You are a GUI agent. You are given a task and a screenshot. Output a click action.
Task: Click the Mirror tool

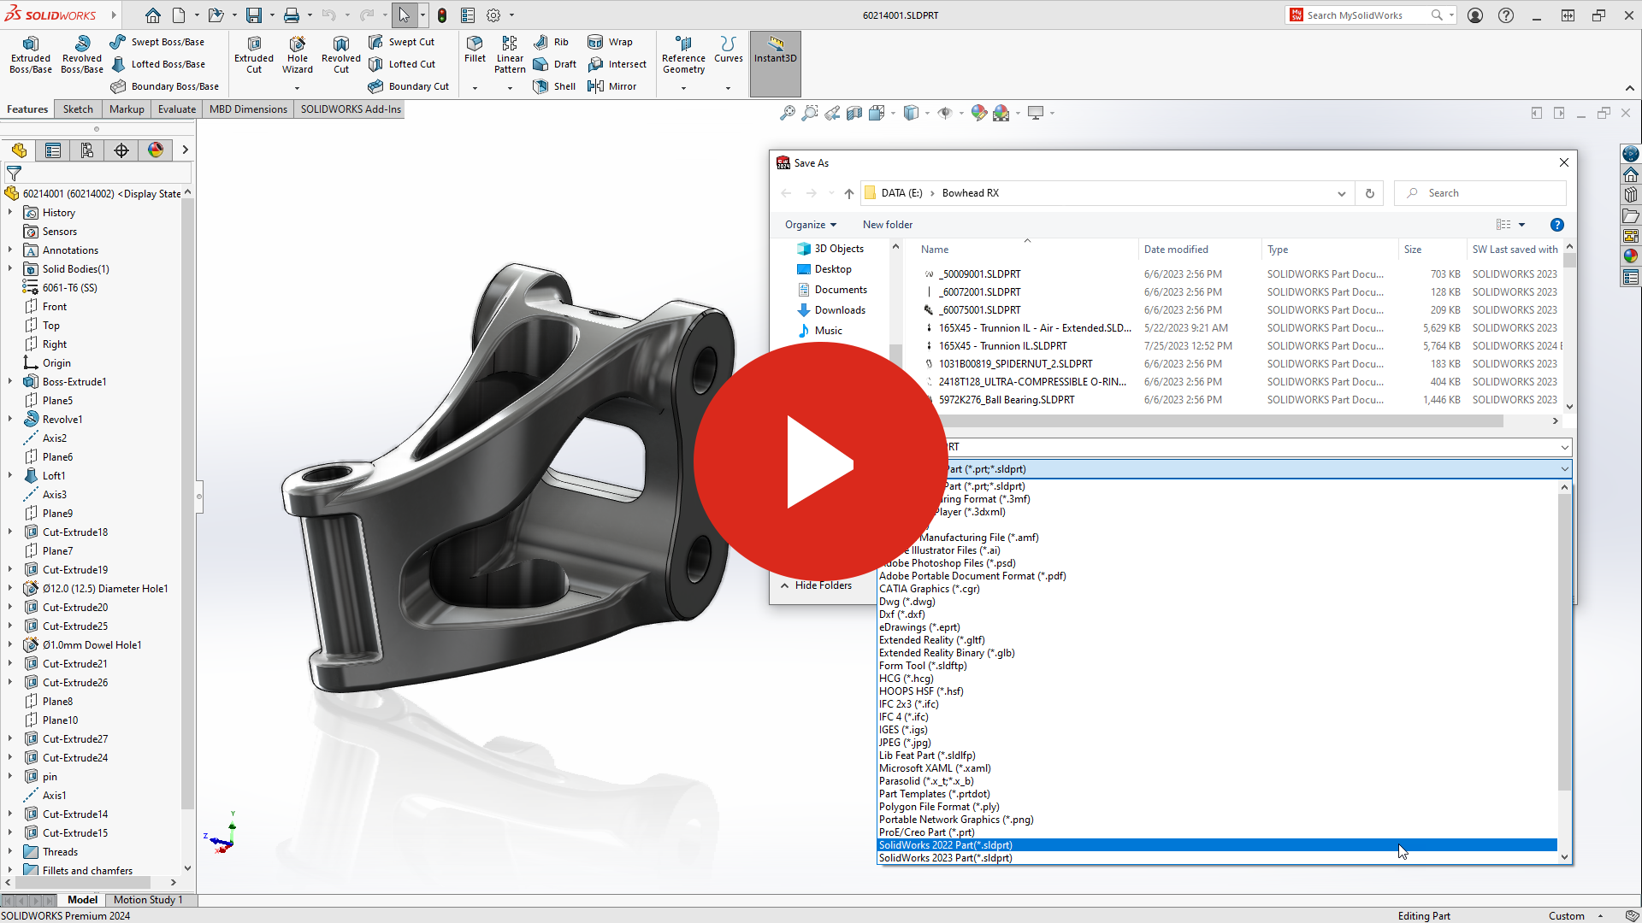coord(612,86)
